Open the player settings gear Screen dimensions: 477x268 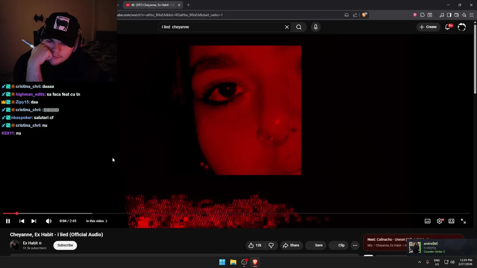(x=440, y=221)
